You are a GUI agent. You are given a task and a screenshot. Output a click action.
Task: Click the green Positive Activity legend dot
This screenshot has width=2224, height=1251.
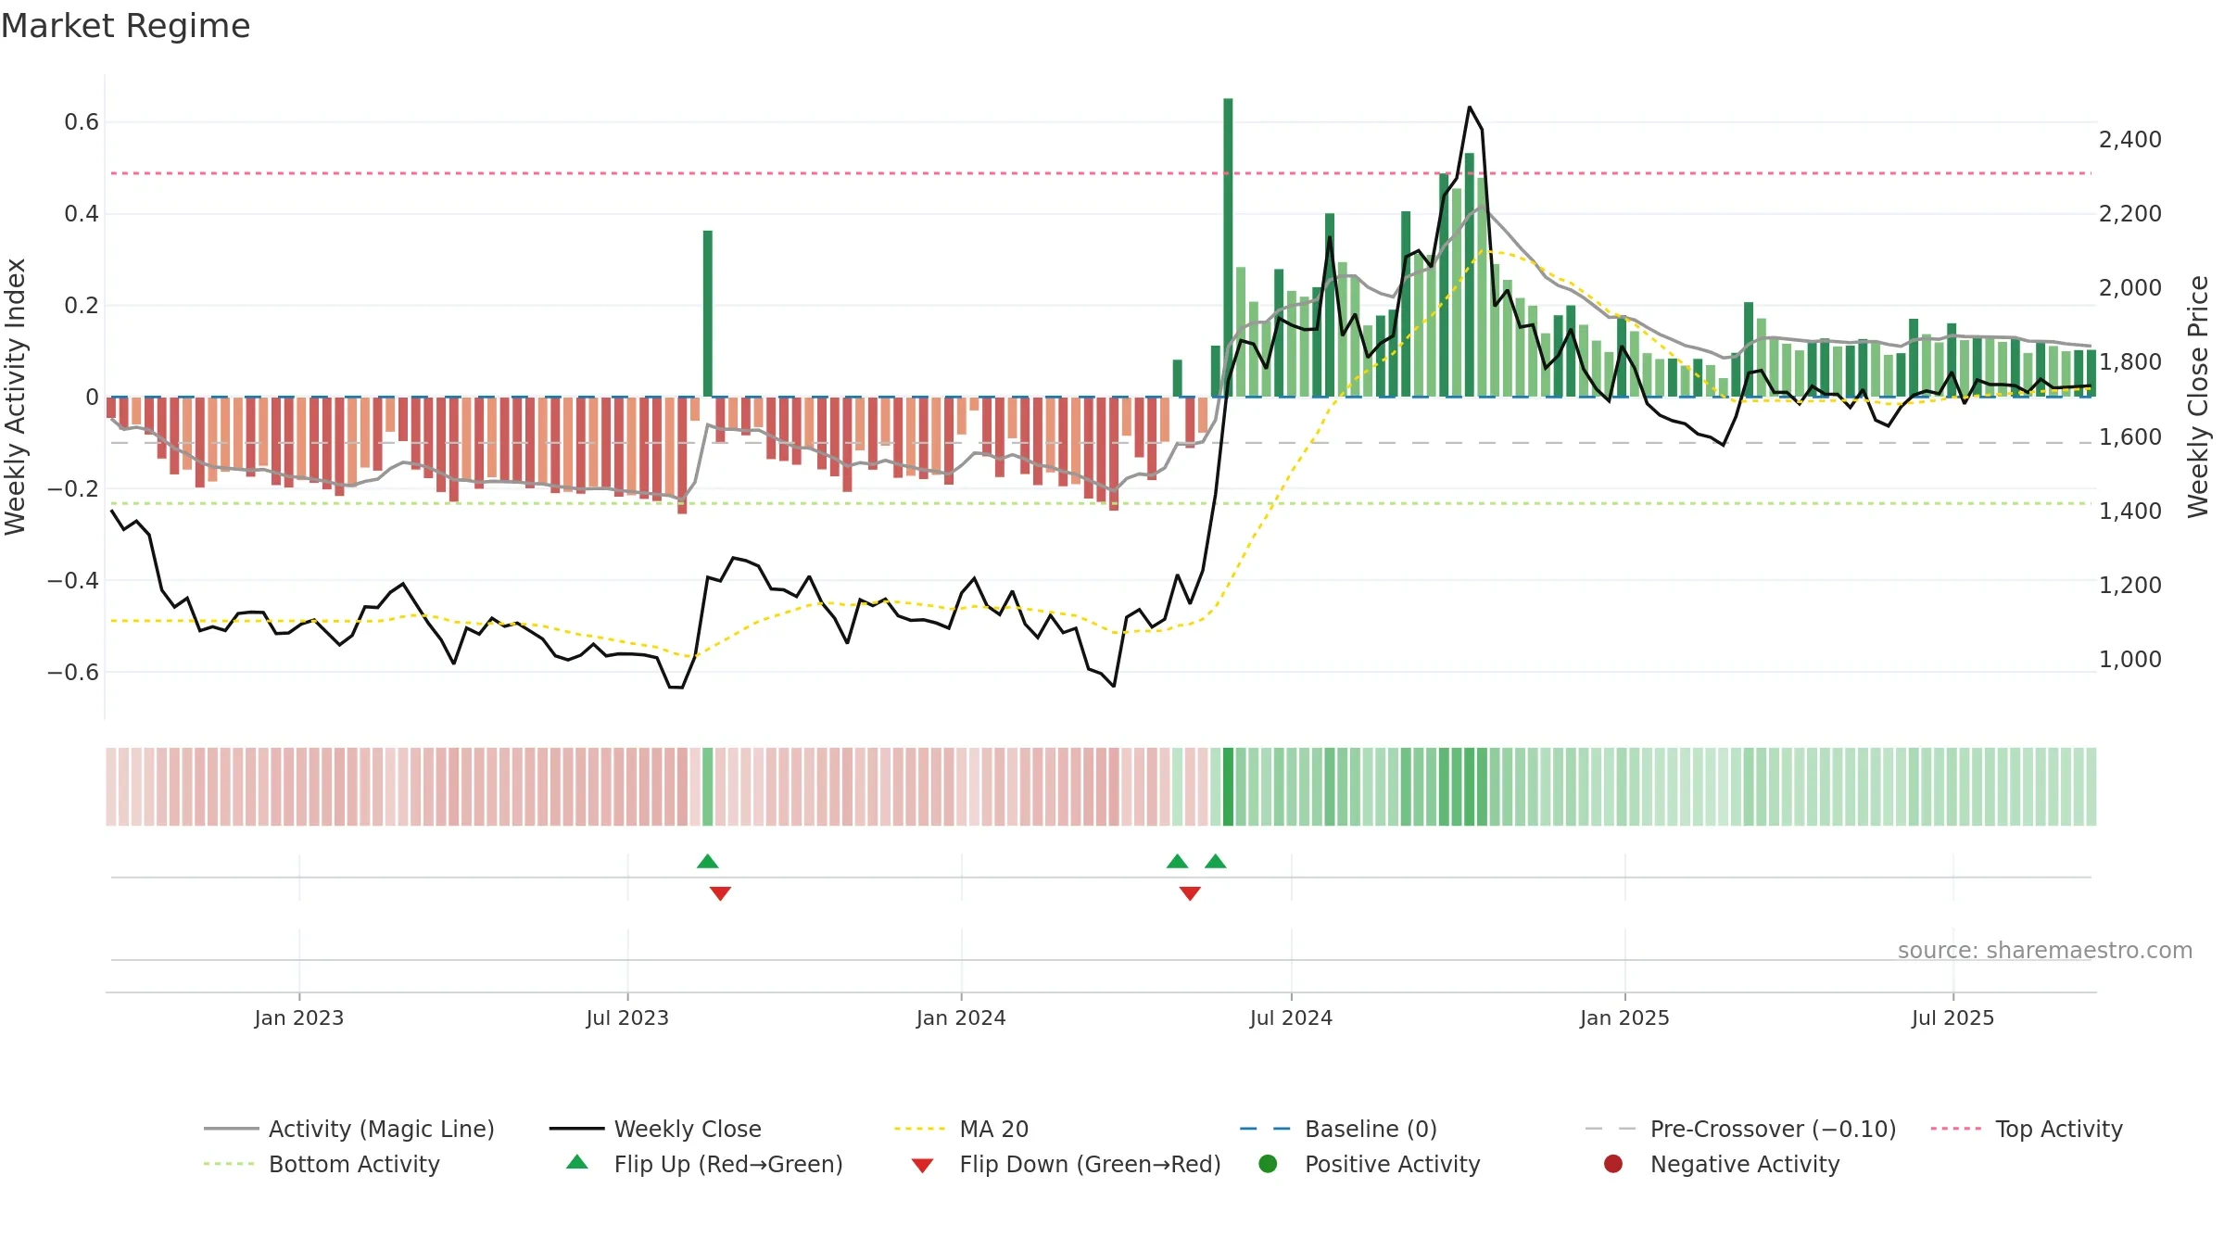tap(1268, 1164)
